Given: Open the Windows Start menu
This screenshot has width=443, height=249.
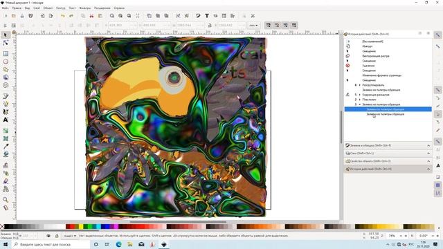Looking at the screenshot, I should pyautogui.click(x=6, y=244).
